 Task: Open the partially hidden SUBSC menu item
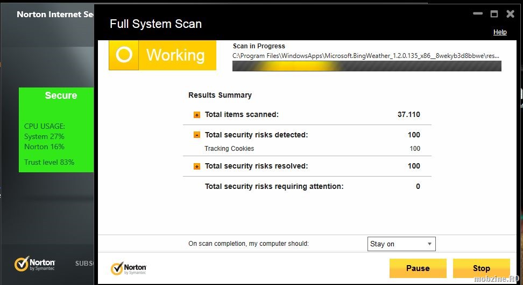[84, 264]
